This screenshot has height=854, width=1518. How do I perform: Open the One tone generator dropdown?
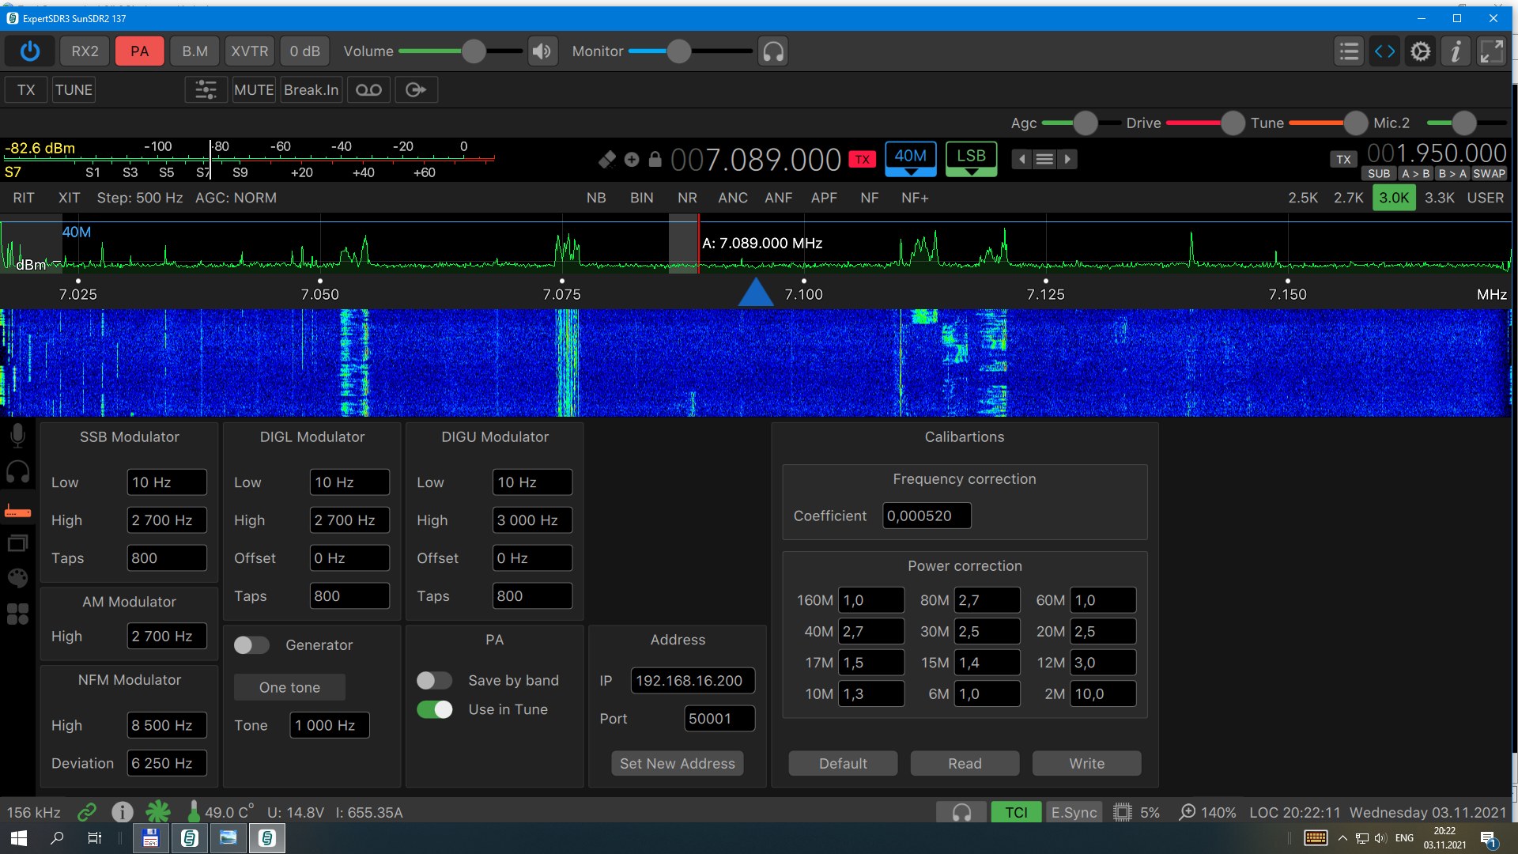coord(289,687)
